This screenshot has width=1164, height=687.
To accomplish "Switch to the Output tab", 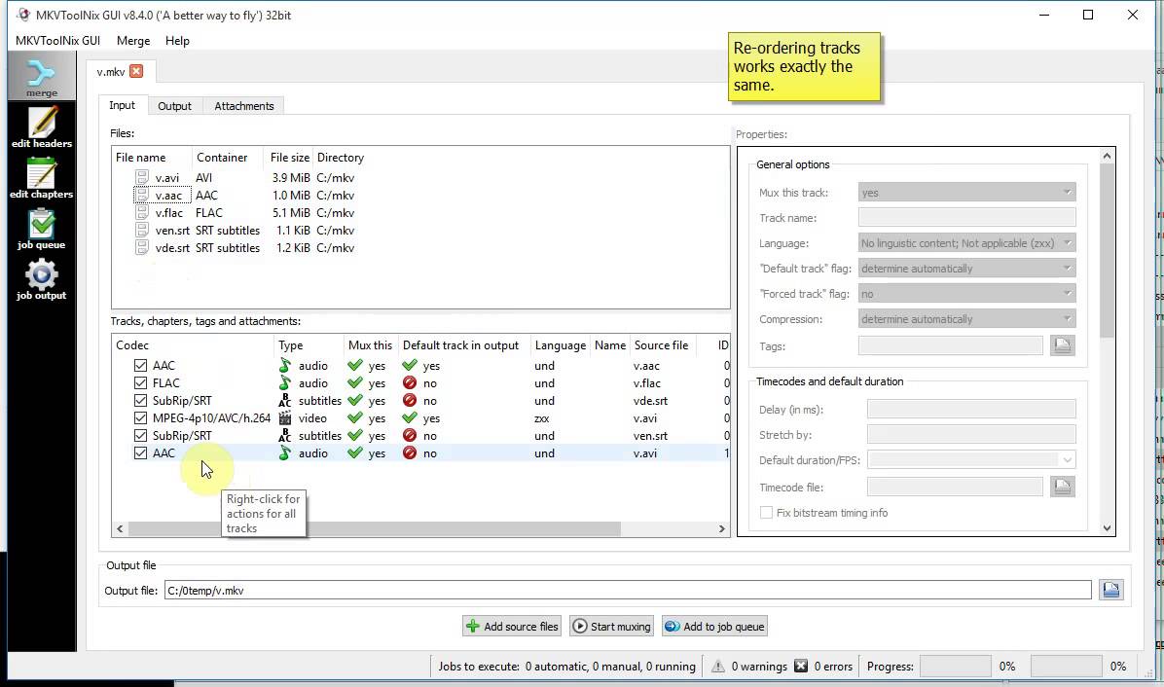I will [x=174, y=106].
